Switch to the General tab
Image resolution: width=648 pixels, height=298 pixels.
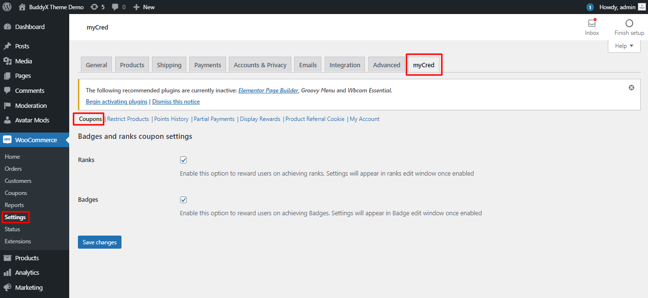tap(96, 65)
